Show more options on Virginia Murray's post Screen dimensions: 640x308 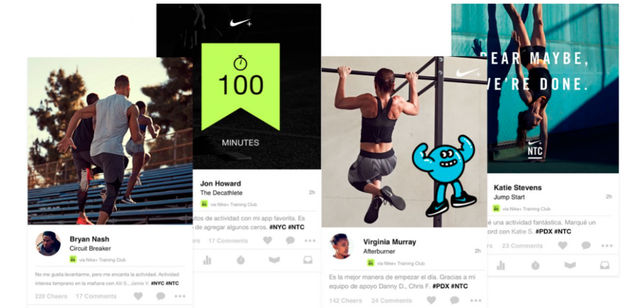(x=475, y=301)
